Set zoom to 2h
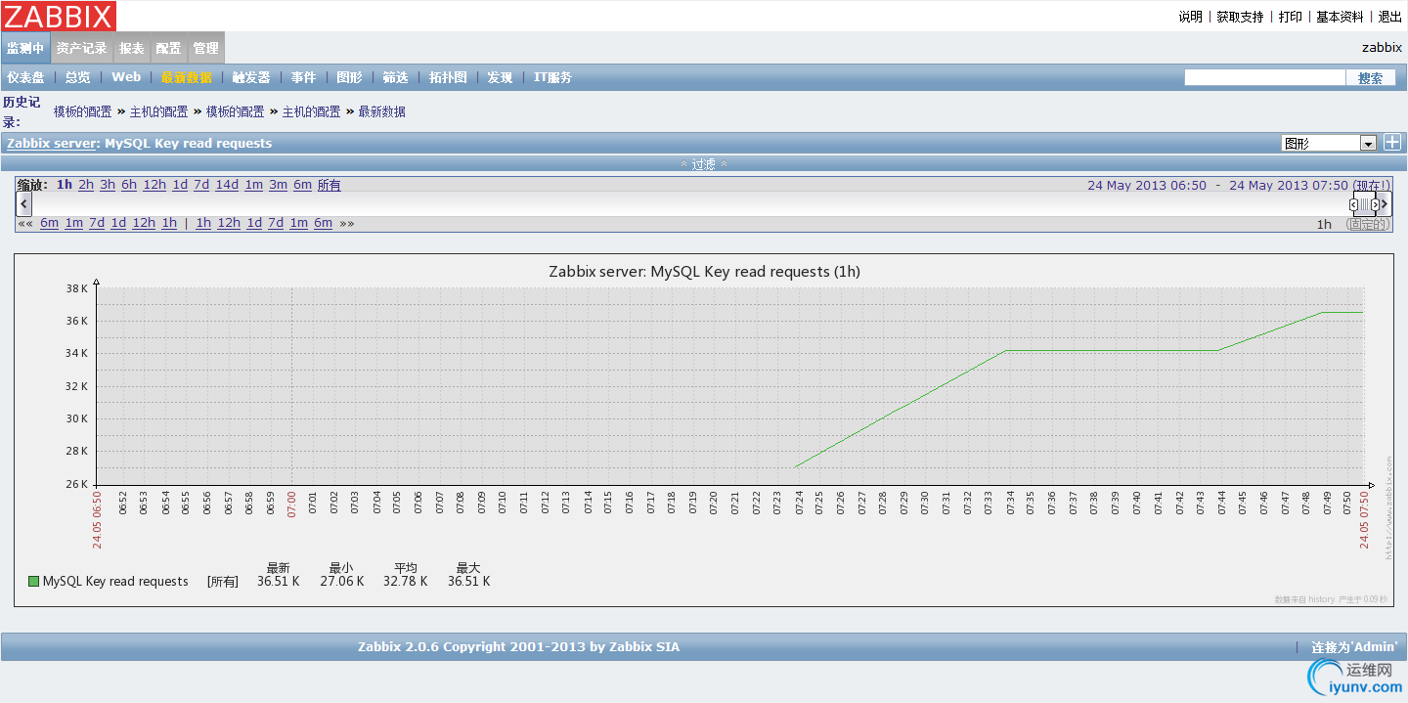Viewport: 1408px width, 703px height. [x=86, y=185]
